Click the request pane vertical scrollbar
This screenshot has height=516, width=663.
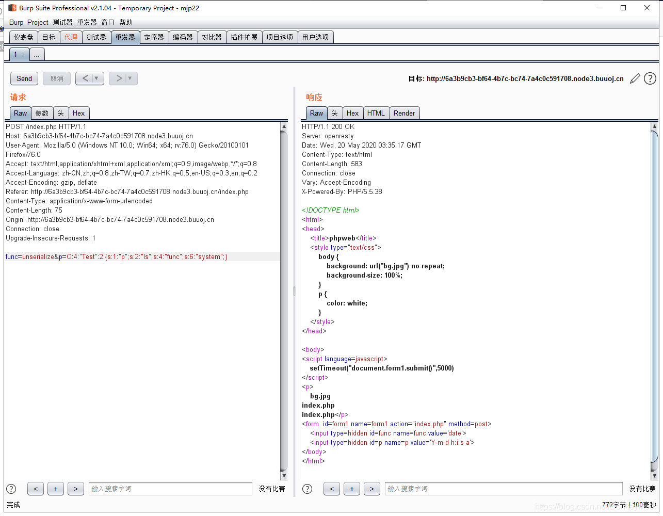284,301
